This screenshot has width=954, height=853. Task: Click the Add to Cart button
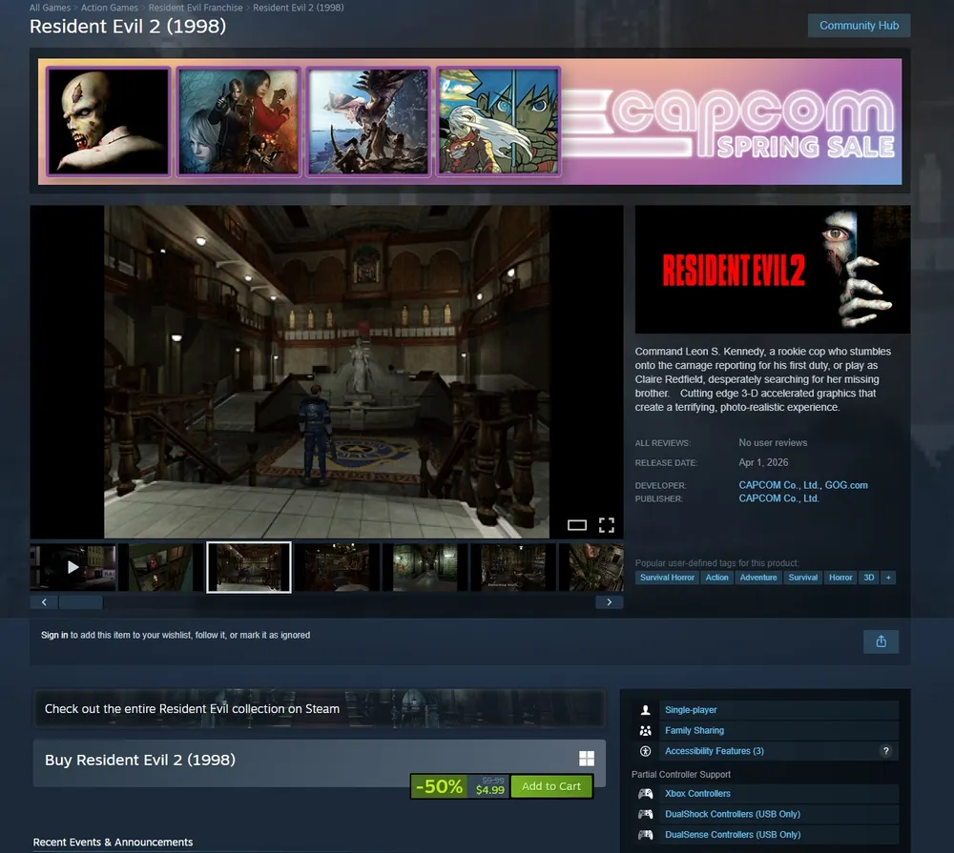click(550, 786)
